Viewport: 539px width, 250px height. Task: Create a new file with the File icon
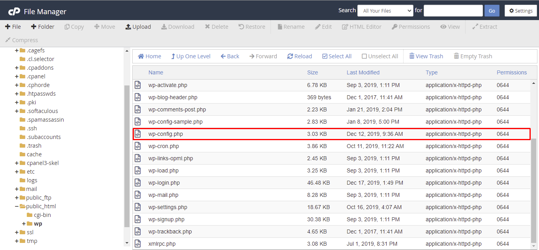(x=13, y=26)
